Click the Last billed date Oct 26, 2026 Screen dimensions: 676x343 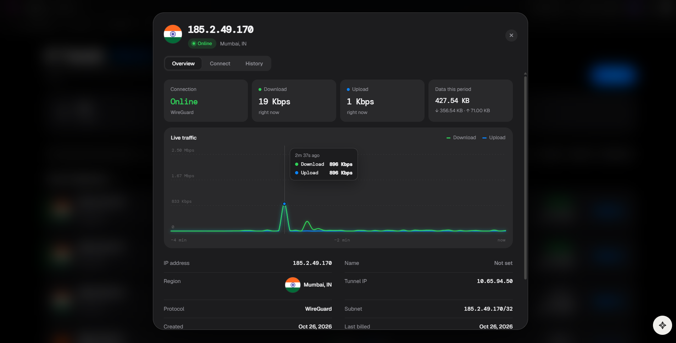coord(496,327)
